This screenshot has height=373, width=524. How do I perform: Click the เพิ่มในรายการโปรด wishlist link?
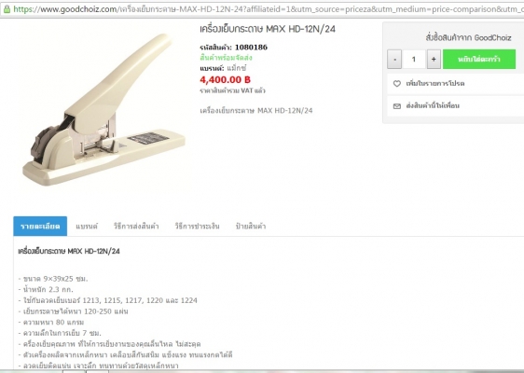pyautogui.click(x=435, y=84)
